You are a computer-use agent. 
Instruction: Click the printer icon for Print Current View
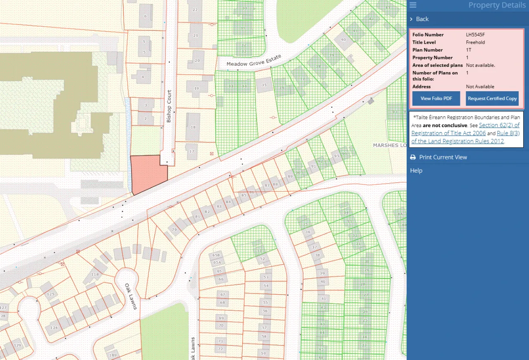(412, 157)
